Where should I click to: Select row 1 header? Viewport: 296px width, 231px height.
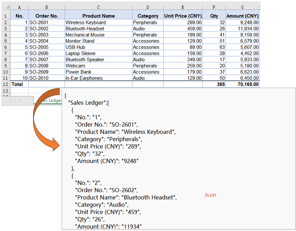tap(5, 16)
